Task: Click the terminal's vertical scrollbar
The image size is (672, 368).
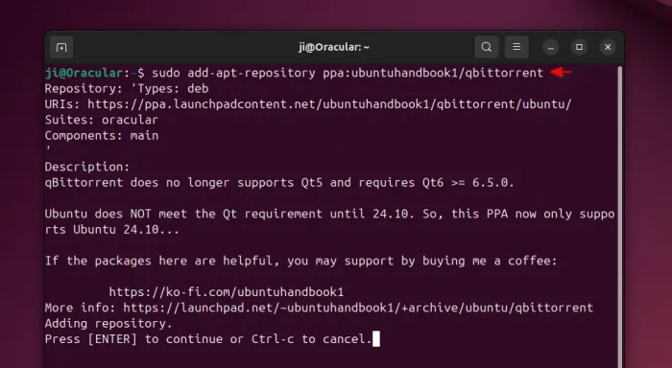Action: tap(619, 216)
